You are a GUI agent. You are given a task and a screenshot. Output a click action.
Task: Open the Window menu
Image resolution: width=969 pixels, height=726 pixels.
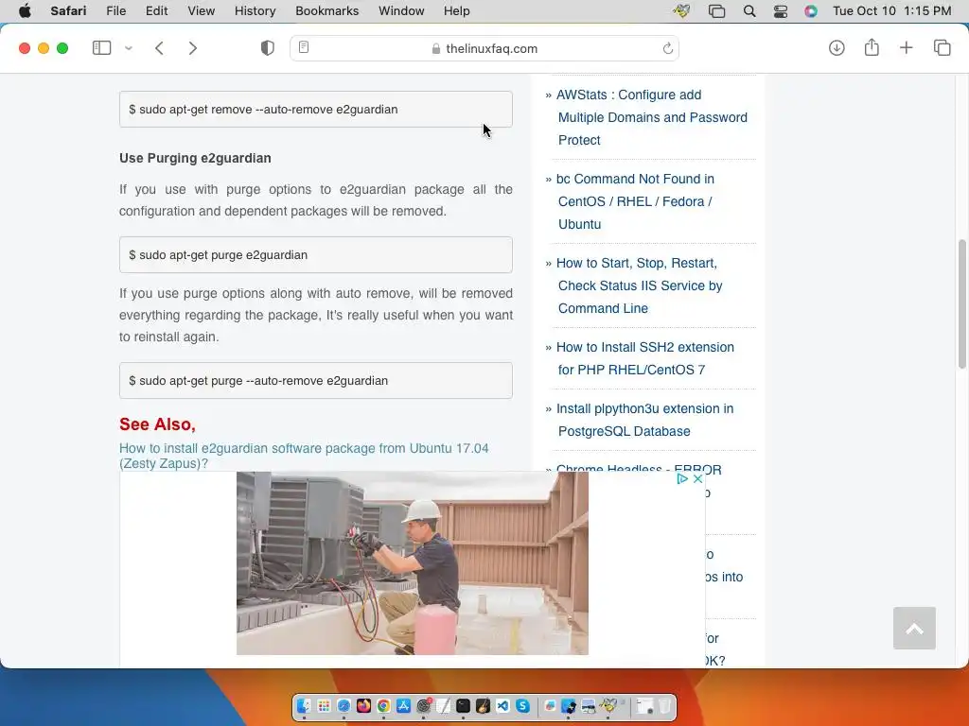[x=401, y=11]
